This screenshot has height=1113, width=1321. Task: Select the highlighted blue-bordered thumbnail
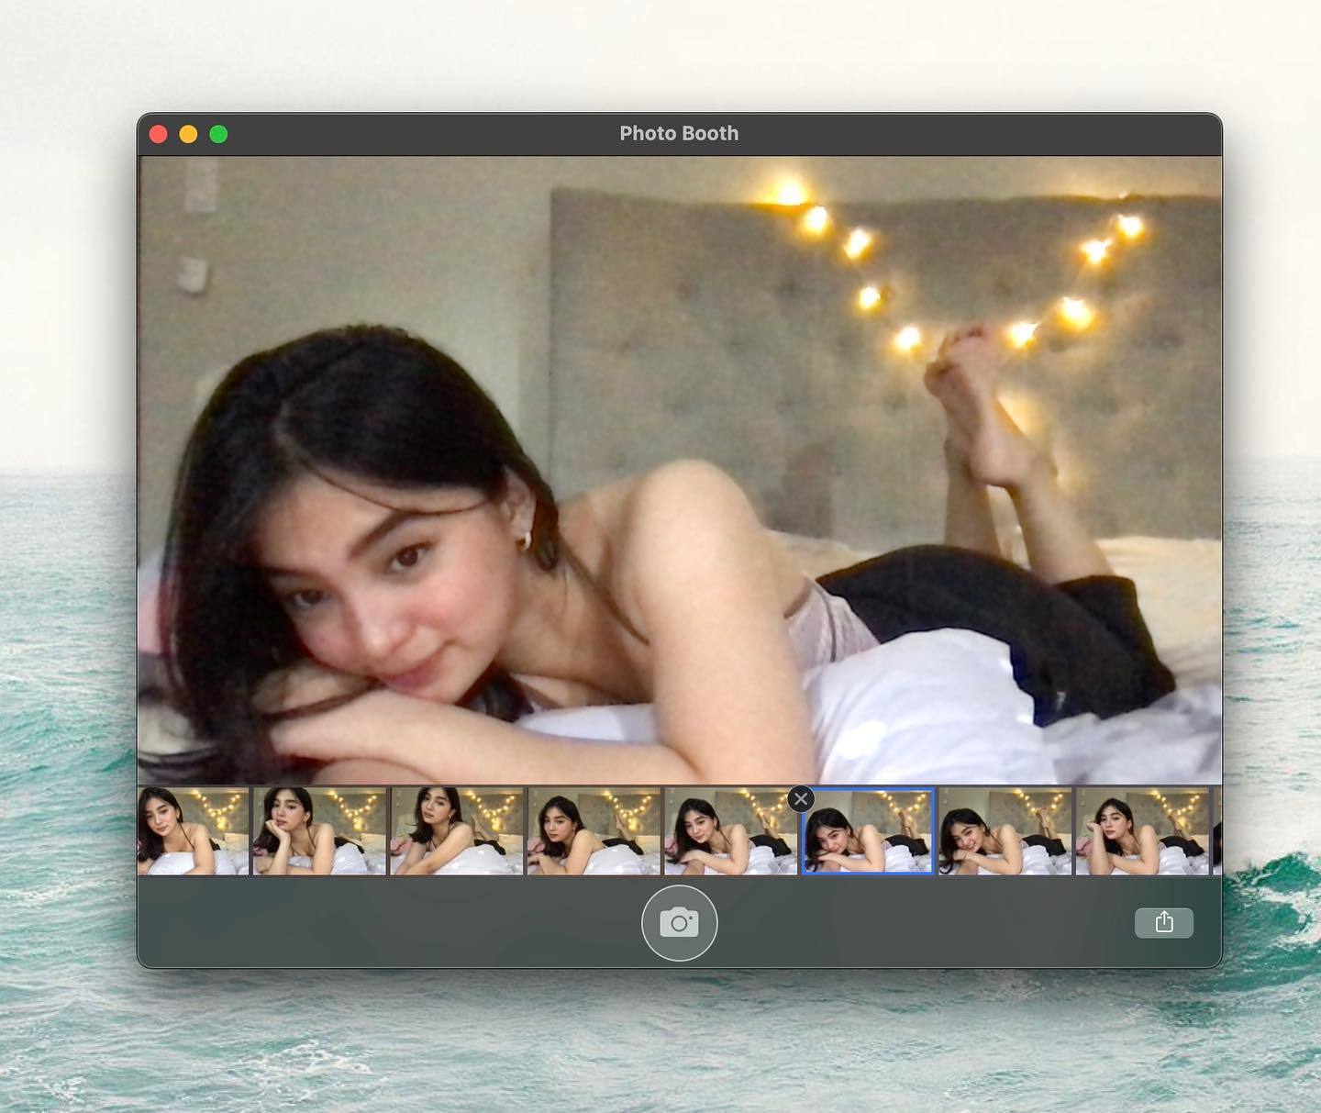click(x=868, y=831)
